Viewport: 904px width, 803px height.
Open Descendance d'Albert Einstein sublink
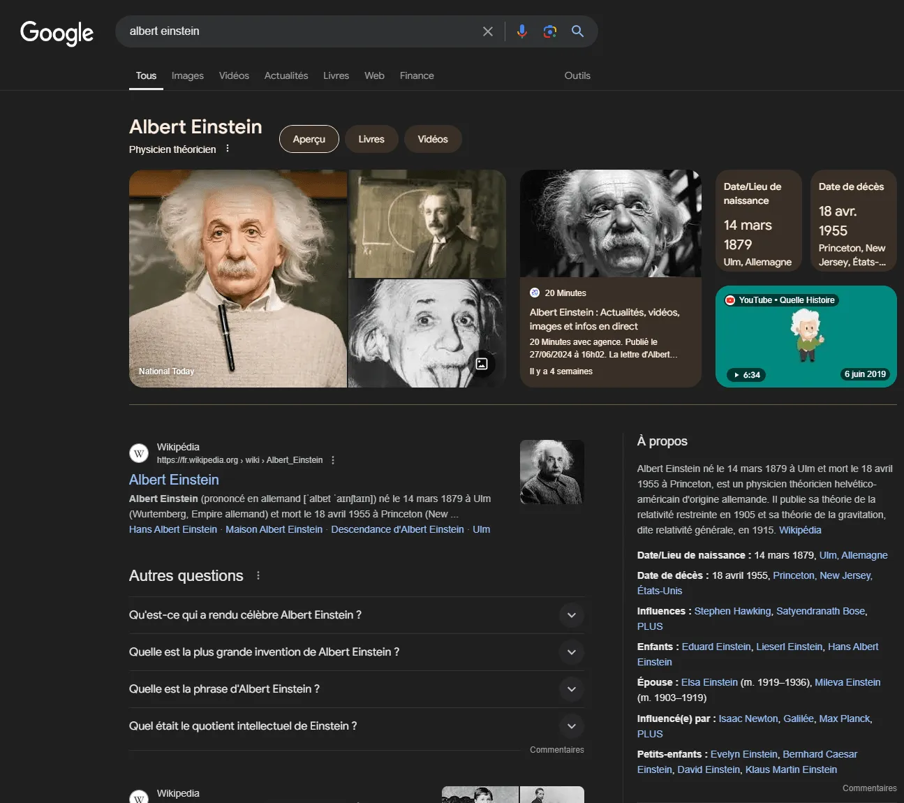click(397, 529)
